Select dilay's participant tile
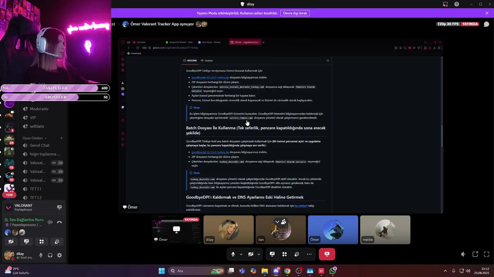Image resolution: width=494 pixels, height=277 pixels. [228, 230]
